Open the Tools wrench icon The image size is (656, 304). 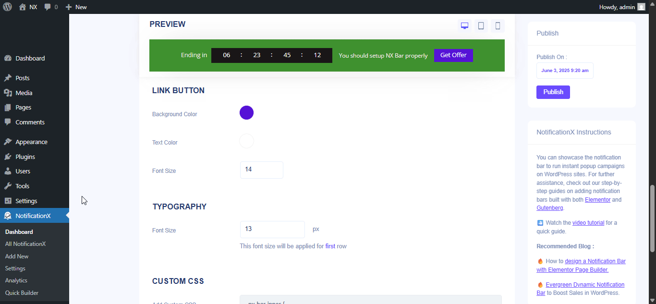click(x=8, y=186)
